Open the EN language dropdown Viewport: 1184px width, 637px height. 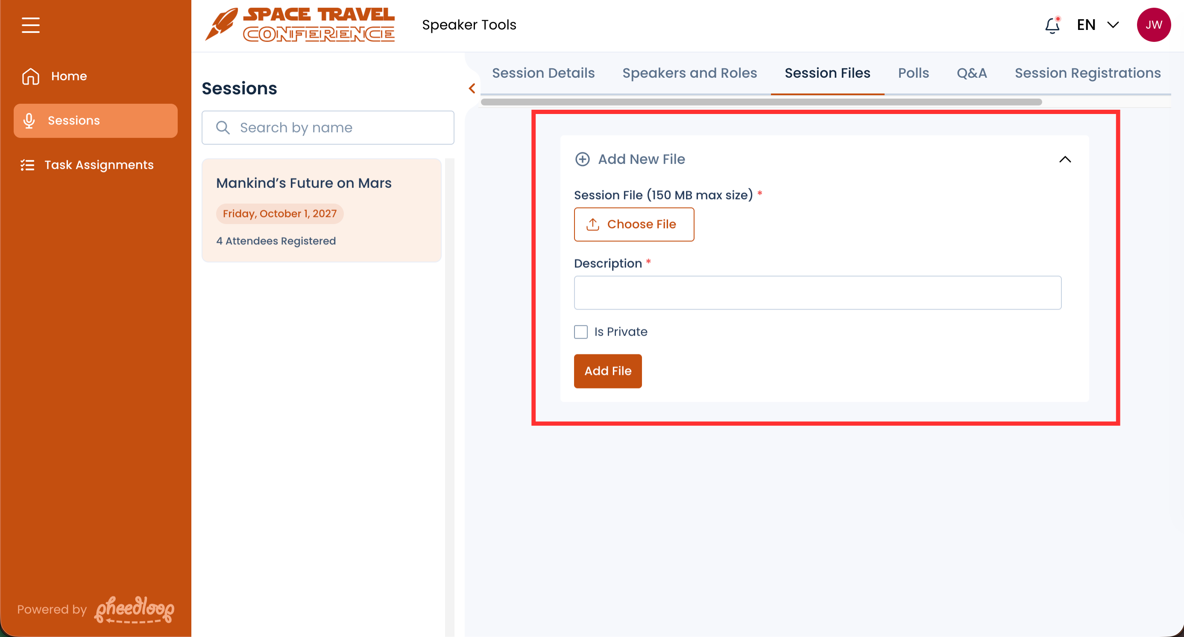click(x=1098, y=25)
